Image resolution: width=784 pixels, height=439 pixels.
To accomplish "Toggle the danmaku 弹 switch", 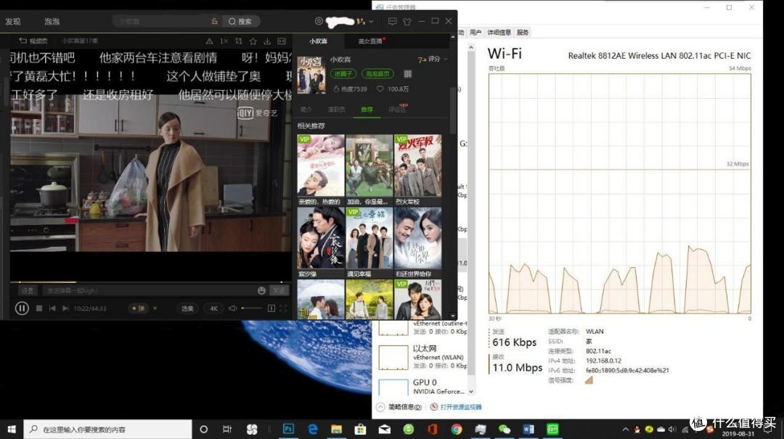I will 138,308.
